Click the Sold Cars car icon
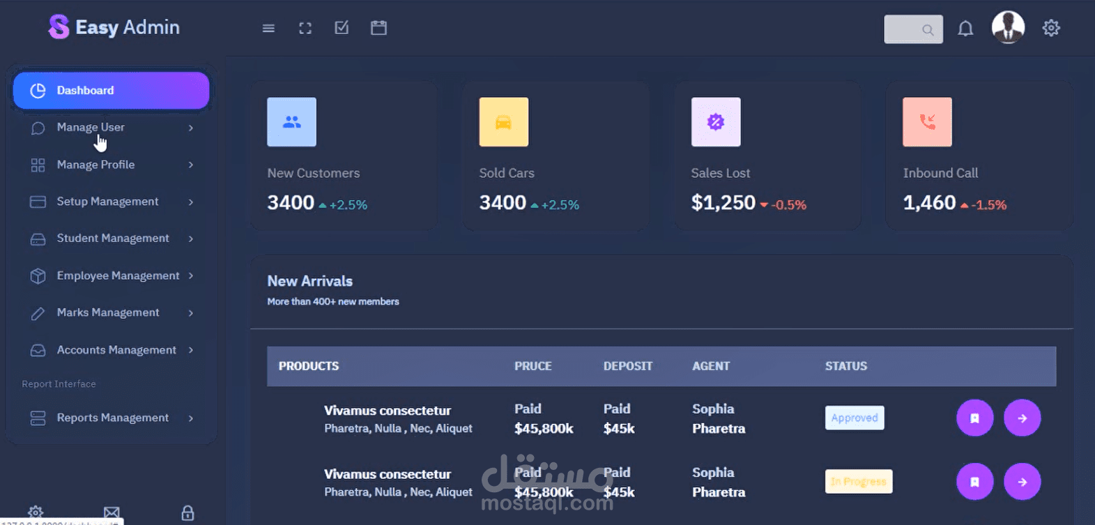Image resolution: width=1095 pixels, height=525 pixels. pyautogui.click(x=503, y=122)
